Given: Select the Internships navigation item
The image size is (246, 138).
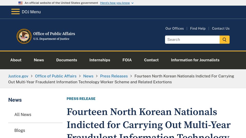Looking at the screenshot, I should coord(100,60).
